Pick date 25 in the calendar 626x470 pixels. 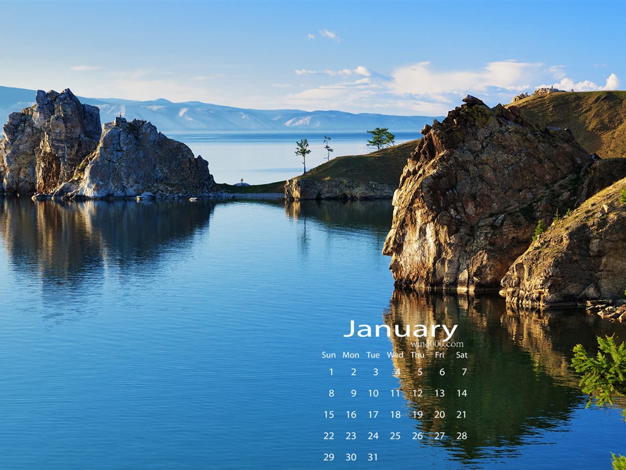[395, 436]
